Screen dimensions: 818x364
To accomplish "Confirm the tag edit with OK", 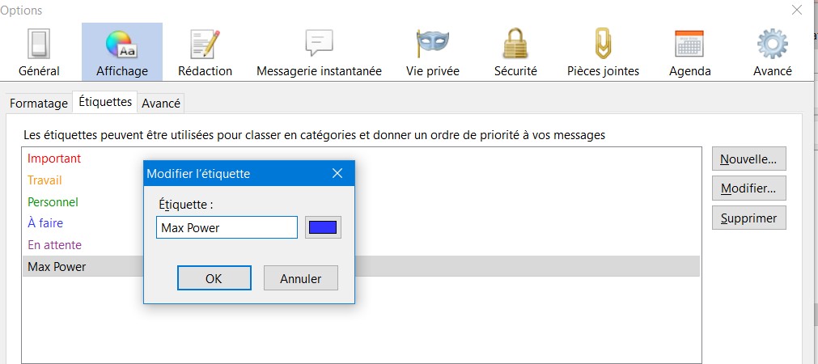I will coord(214,278).
